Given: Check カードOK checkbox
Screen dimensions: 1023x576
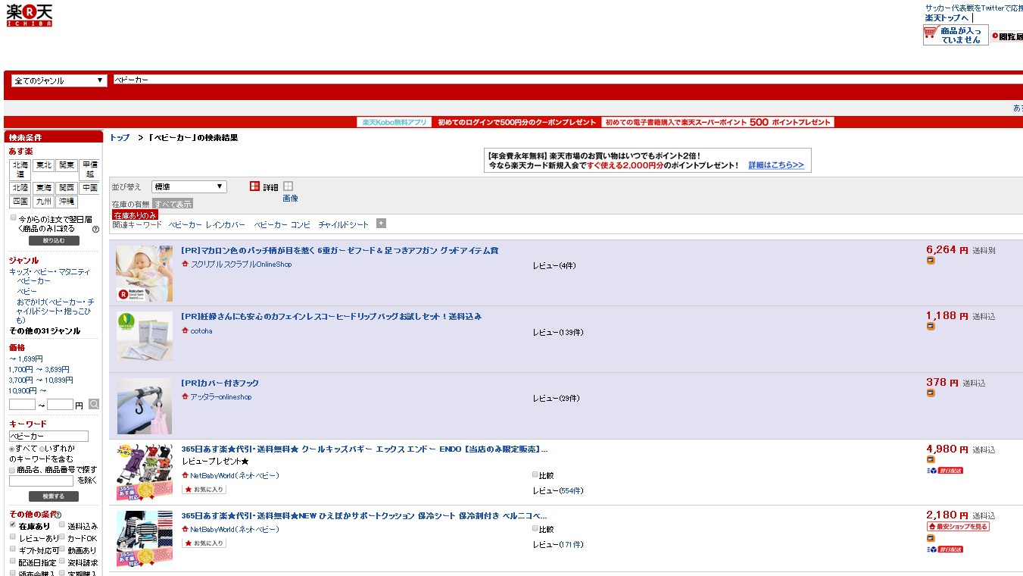Looking at the screenshot, I should click(62, 537).
